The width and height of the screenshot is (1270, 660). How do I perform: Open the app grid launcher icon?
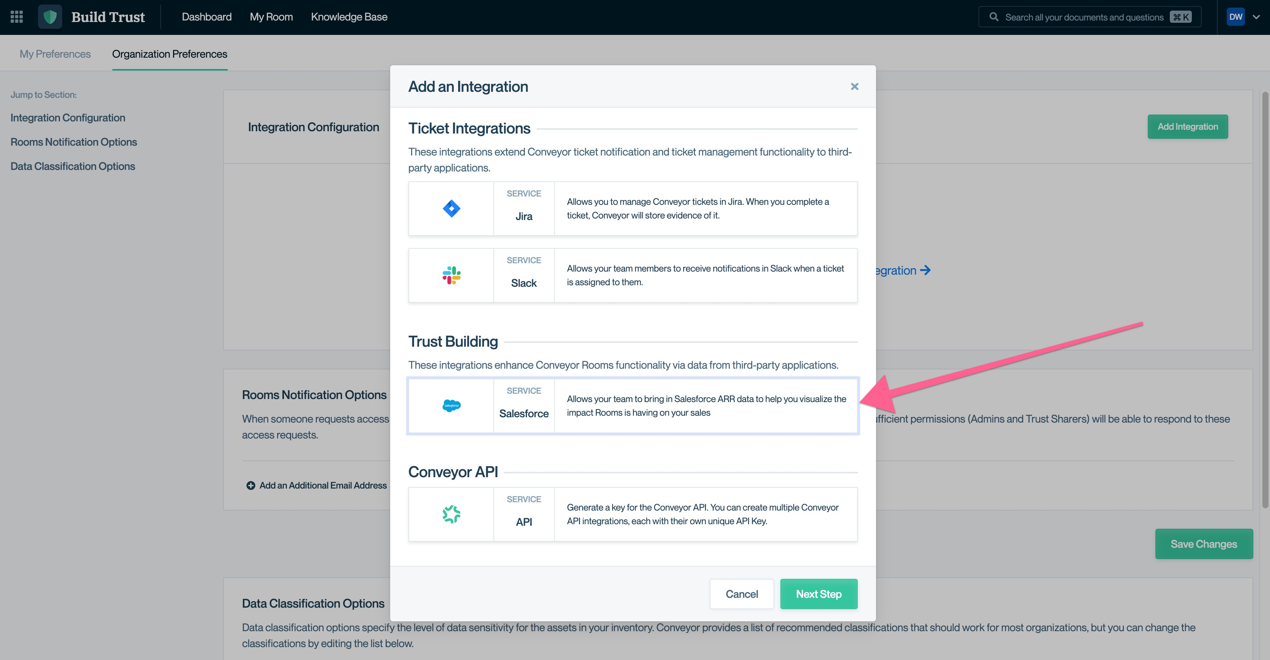17,17
